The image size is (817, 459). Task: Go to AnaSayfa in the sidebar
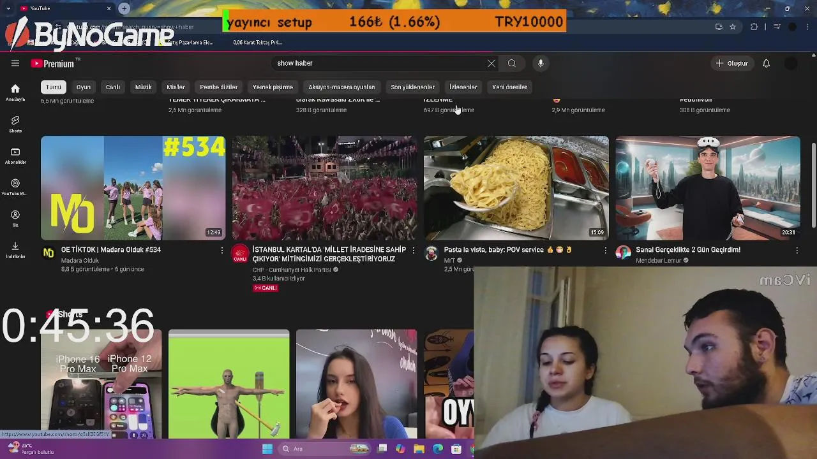coord(15,92)
